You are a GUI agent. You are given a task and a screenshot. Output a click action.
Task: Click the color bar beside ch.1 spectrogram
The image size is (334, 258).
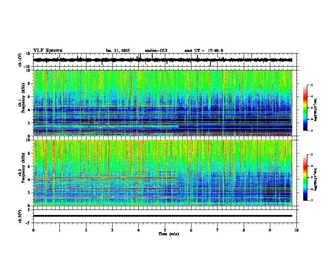[x=305, y=108]
